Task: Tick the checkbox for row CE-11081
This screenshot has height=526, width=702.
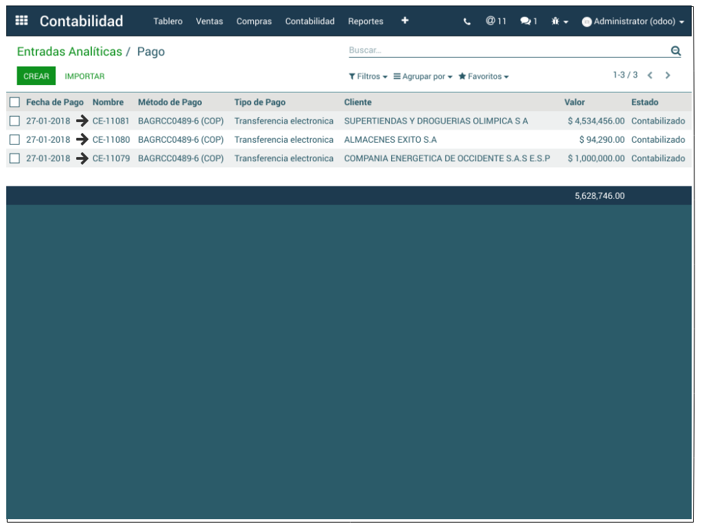Action: click(x=15, y=121)
